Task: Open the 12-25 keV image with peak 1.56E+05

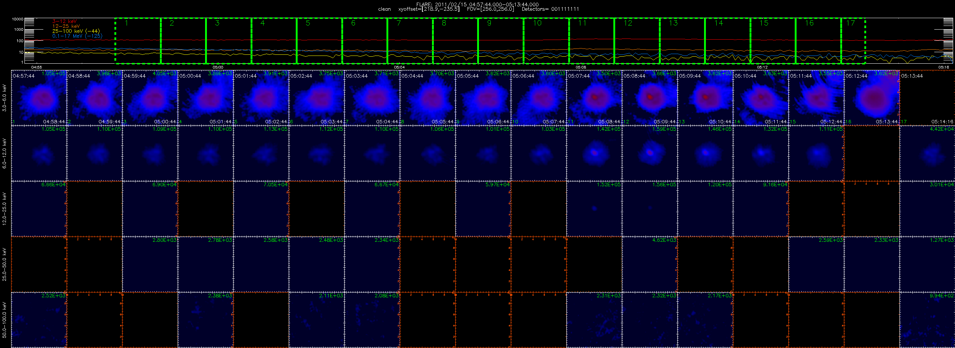Action: coord(650,209)
